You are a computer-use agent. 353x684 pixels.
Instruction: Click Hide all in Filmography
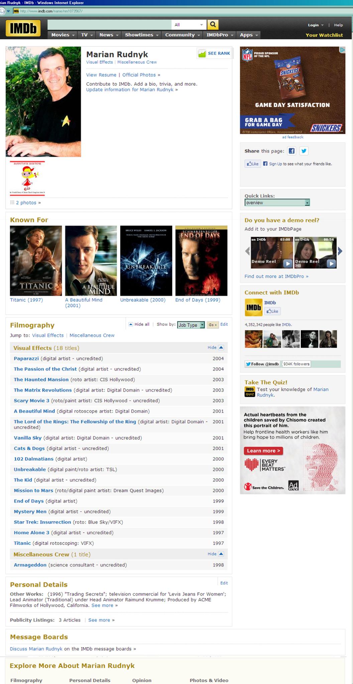click(x=139, y=324)
